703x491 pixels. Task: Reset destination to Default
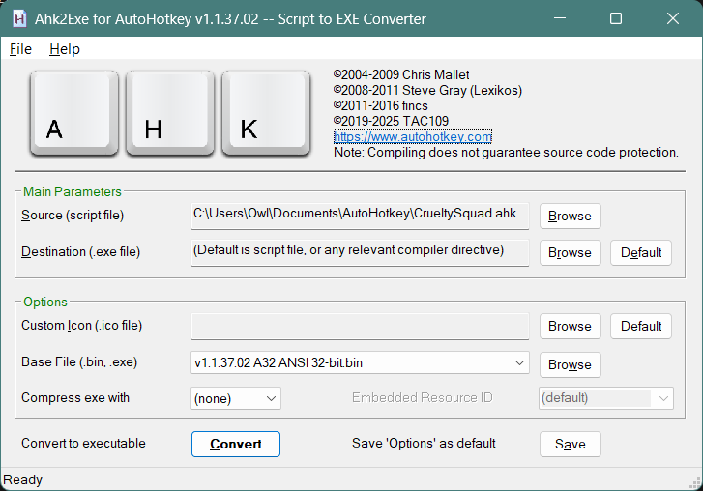(x=641, y=252)
